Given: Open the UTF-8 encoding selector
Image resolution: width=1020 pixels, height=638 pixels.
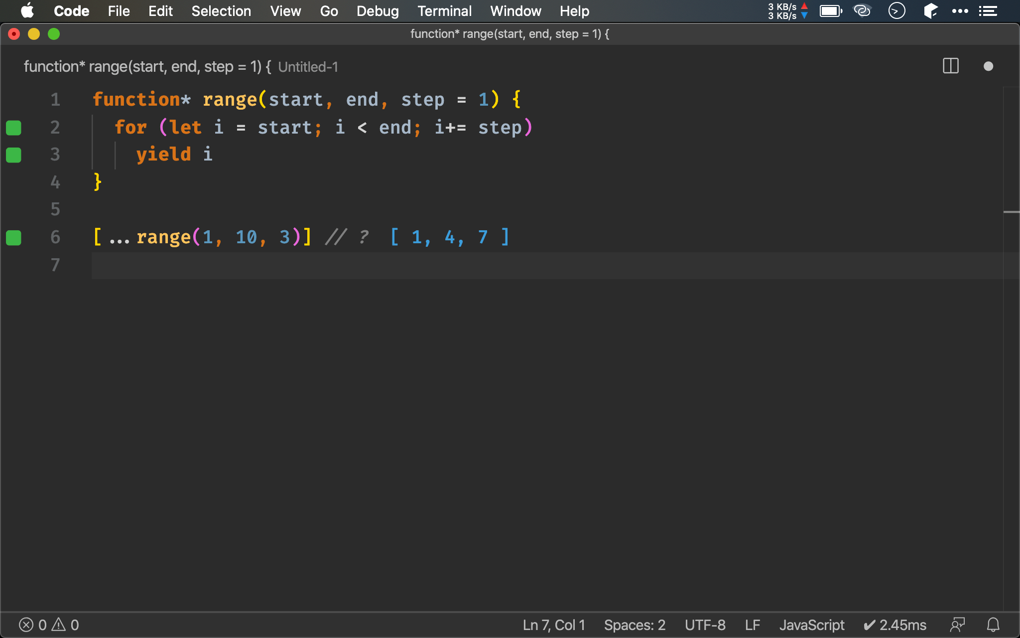Looking at the screenshot, I should click(705, 625).
